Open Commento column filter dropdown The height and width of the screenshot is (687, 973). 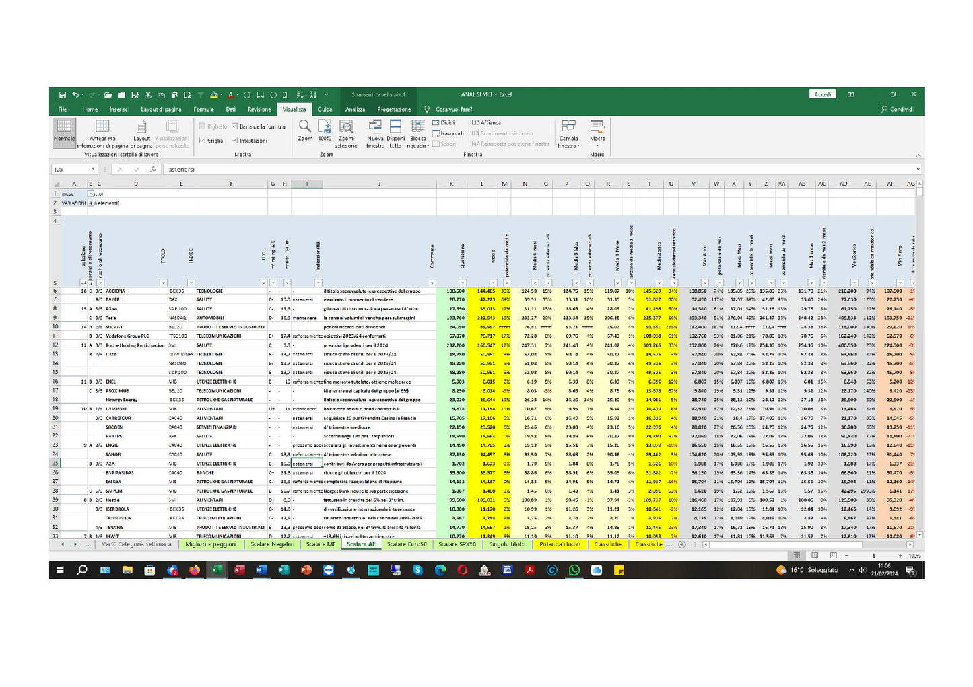[432, 283]
